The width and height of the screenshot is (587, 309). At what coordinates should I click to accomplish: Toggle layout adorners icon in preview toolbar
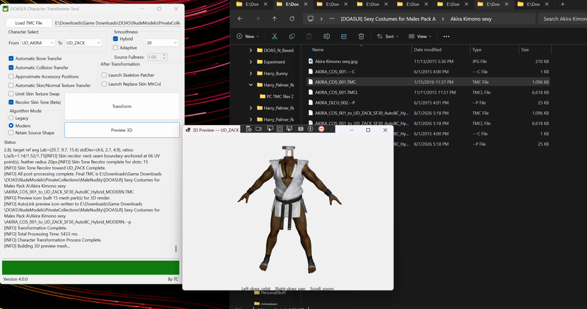(280, 129)
